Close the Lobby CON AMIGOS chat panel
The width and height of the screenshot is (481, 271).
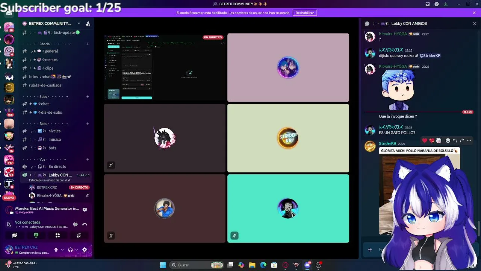(x=475, y=23)
